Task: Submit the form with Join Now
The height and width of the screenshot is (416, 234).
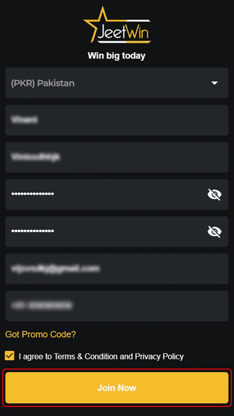Action: (x=117, y=388)
